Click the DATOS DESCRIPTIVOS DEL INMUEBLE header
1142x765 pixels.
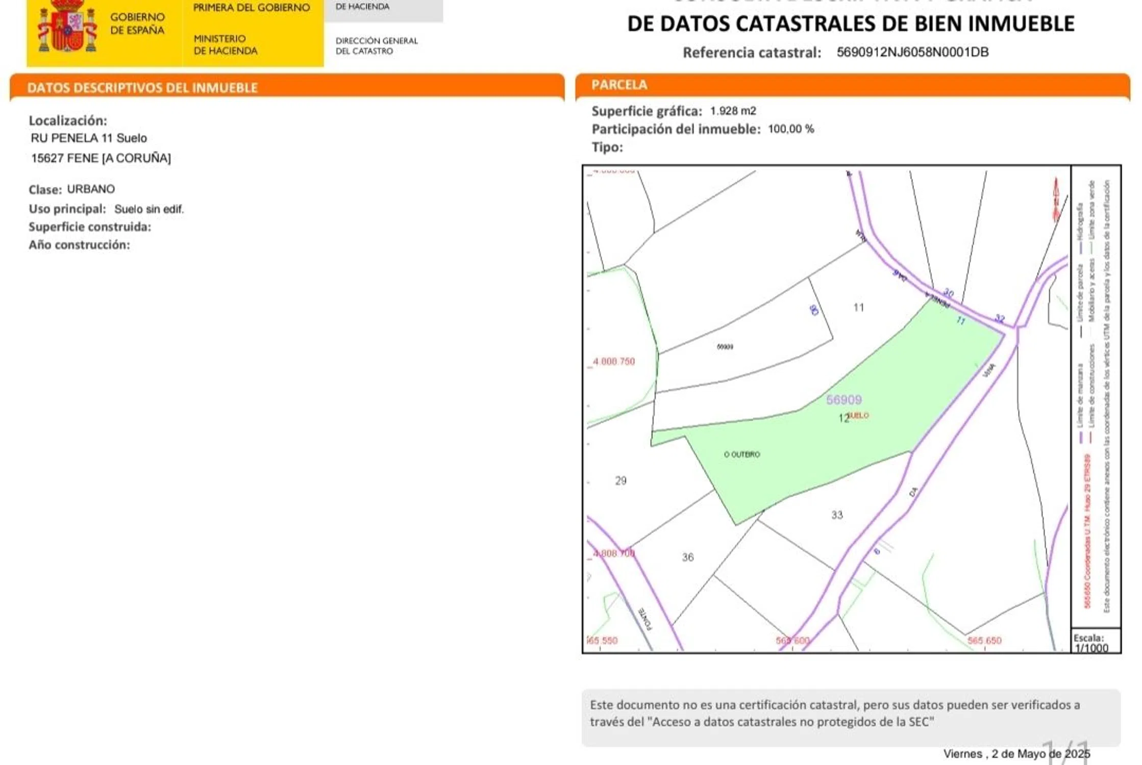point(142,88)
